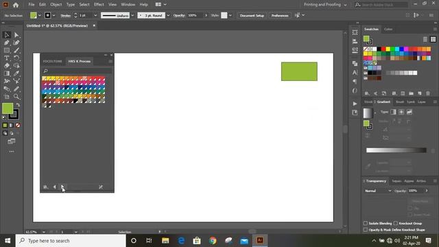Select the Zoom magnifier tool

tap(16, 97)
